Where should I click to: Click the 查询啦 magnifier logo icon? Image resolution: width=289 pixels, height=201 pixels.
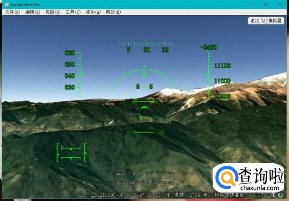pos(226,179)
